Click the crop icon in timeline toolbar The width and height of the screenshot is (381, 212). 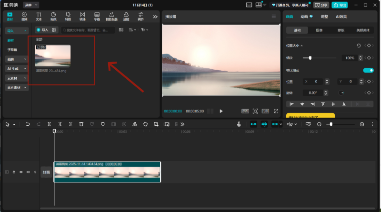pos(156,124)
